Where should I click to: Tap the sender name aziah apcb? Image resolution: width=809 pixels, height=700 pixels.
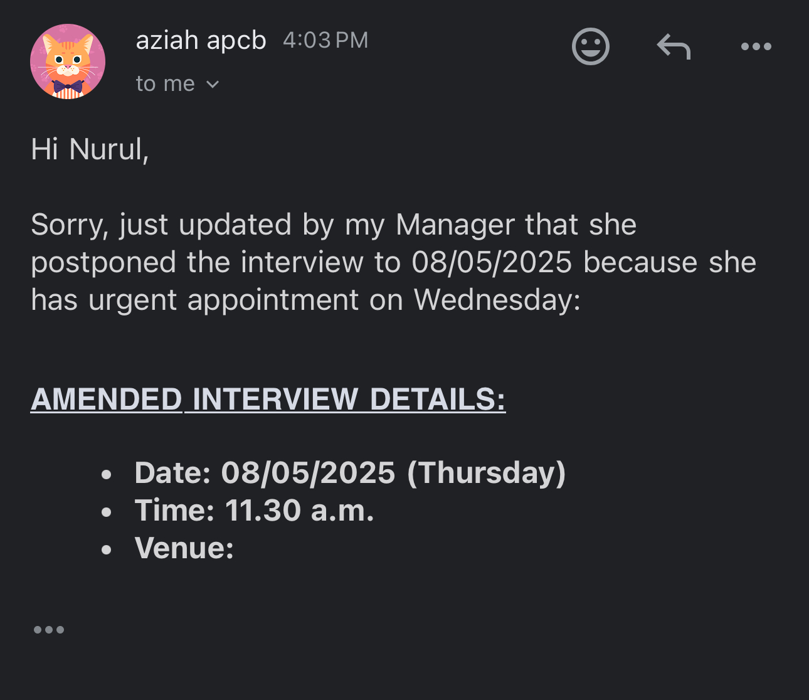(201, 41)
